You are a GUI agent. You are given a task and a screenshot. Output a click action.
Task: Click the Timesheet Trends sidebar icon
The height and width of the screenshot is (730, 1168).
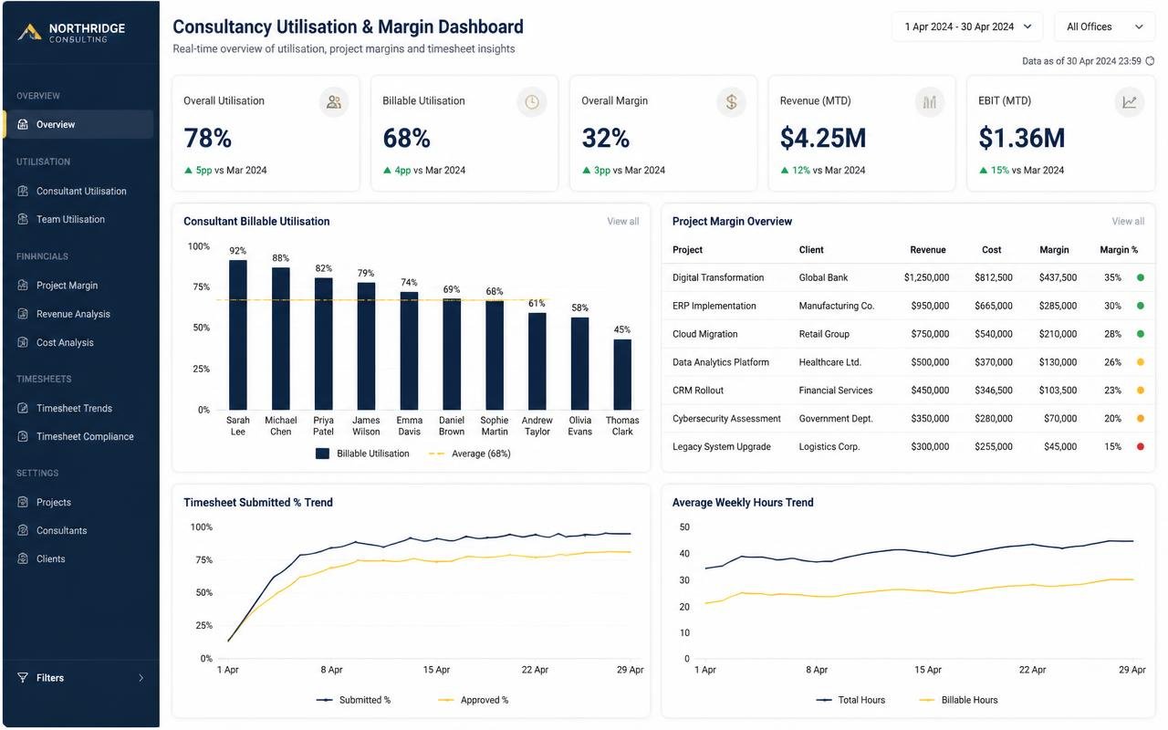23,408
